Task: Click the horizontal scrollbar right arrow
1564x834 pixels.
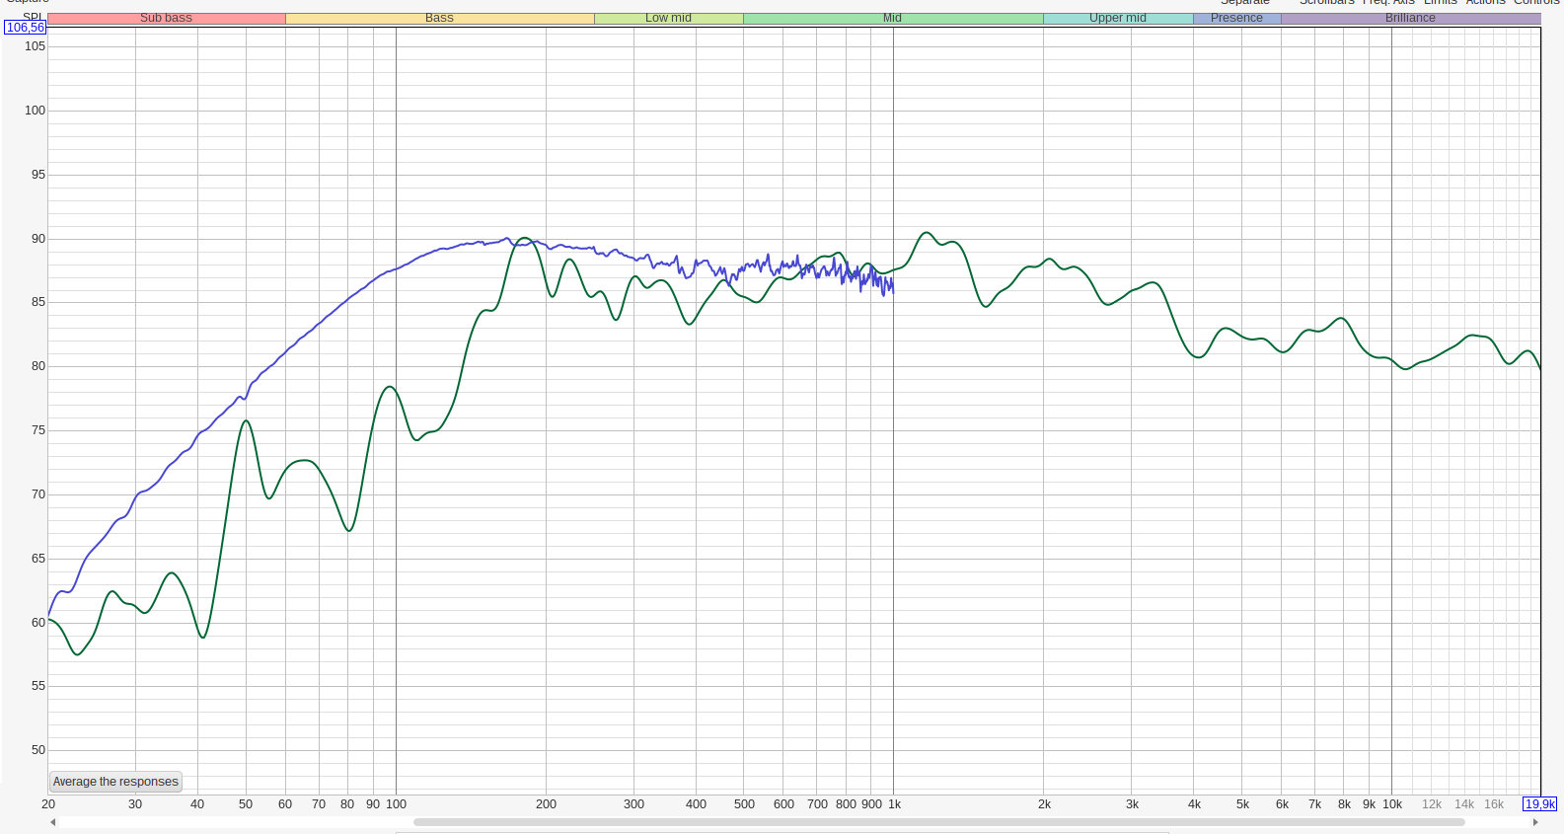Action: (1535, 822)
